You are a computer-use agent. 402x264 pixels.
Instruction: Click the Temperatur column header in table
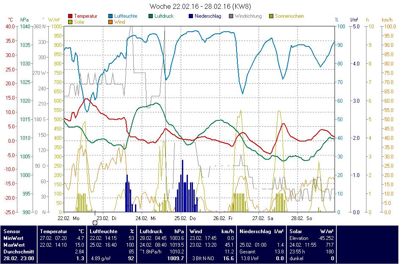click(53, 231)
